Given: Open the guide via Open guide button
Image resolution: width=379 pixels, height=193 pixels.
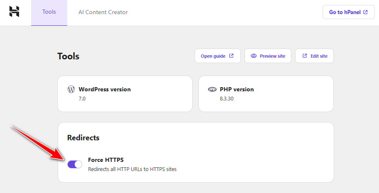Looking at the screenshot, I should (x=218, y=56).
